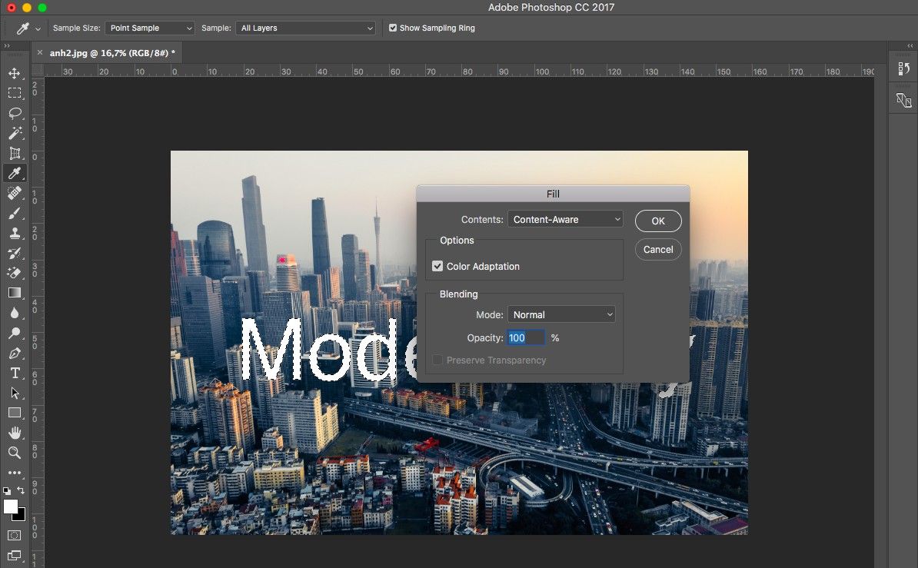Choose the Crop tool
The width and height of the screenshot is (918, 568).
14,153
